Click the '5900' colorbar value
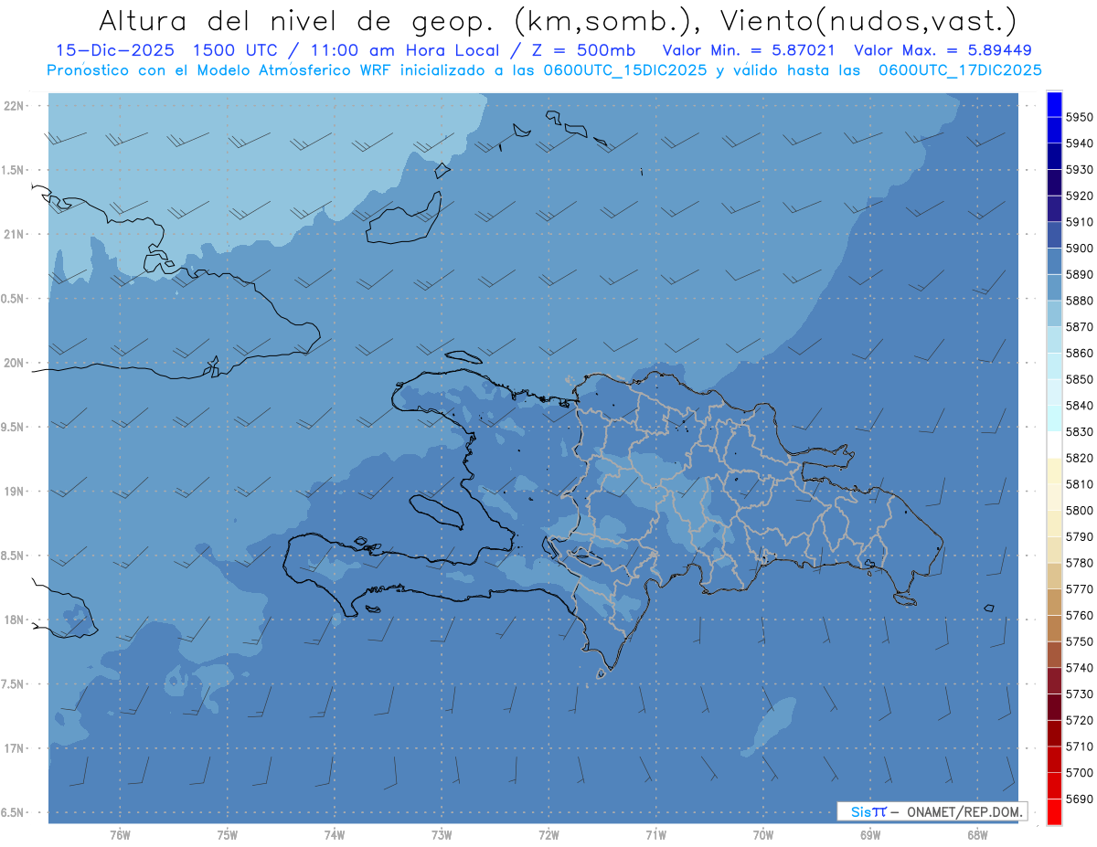Image resolution: width=1097 pixels, height=847 pixels. pyautogui.click(x=1079, y=249)
